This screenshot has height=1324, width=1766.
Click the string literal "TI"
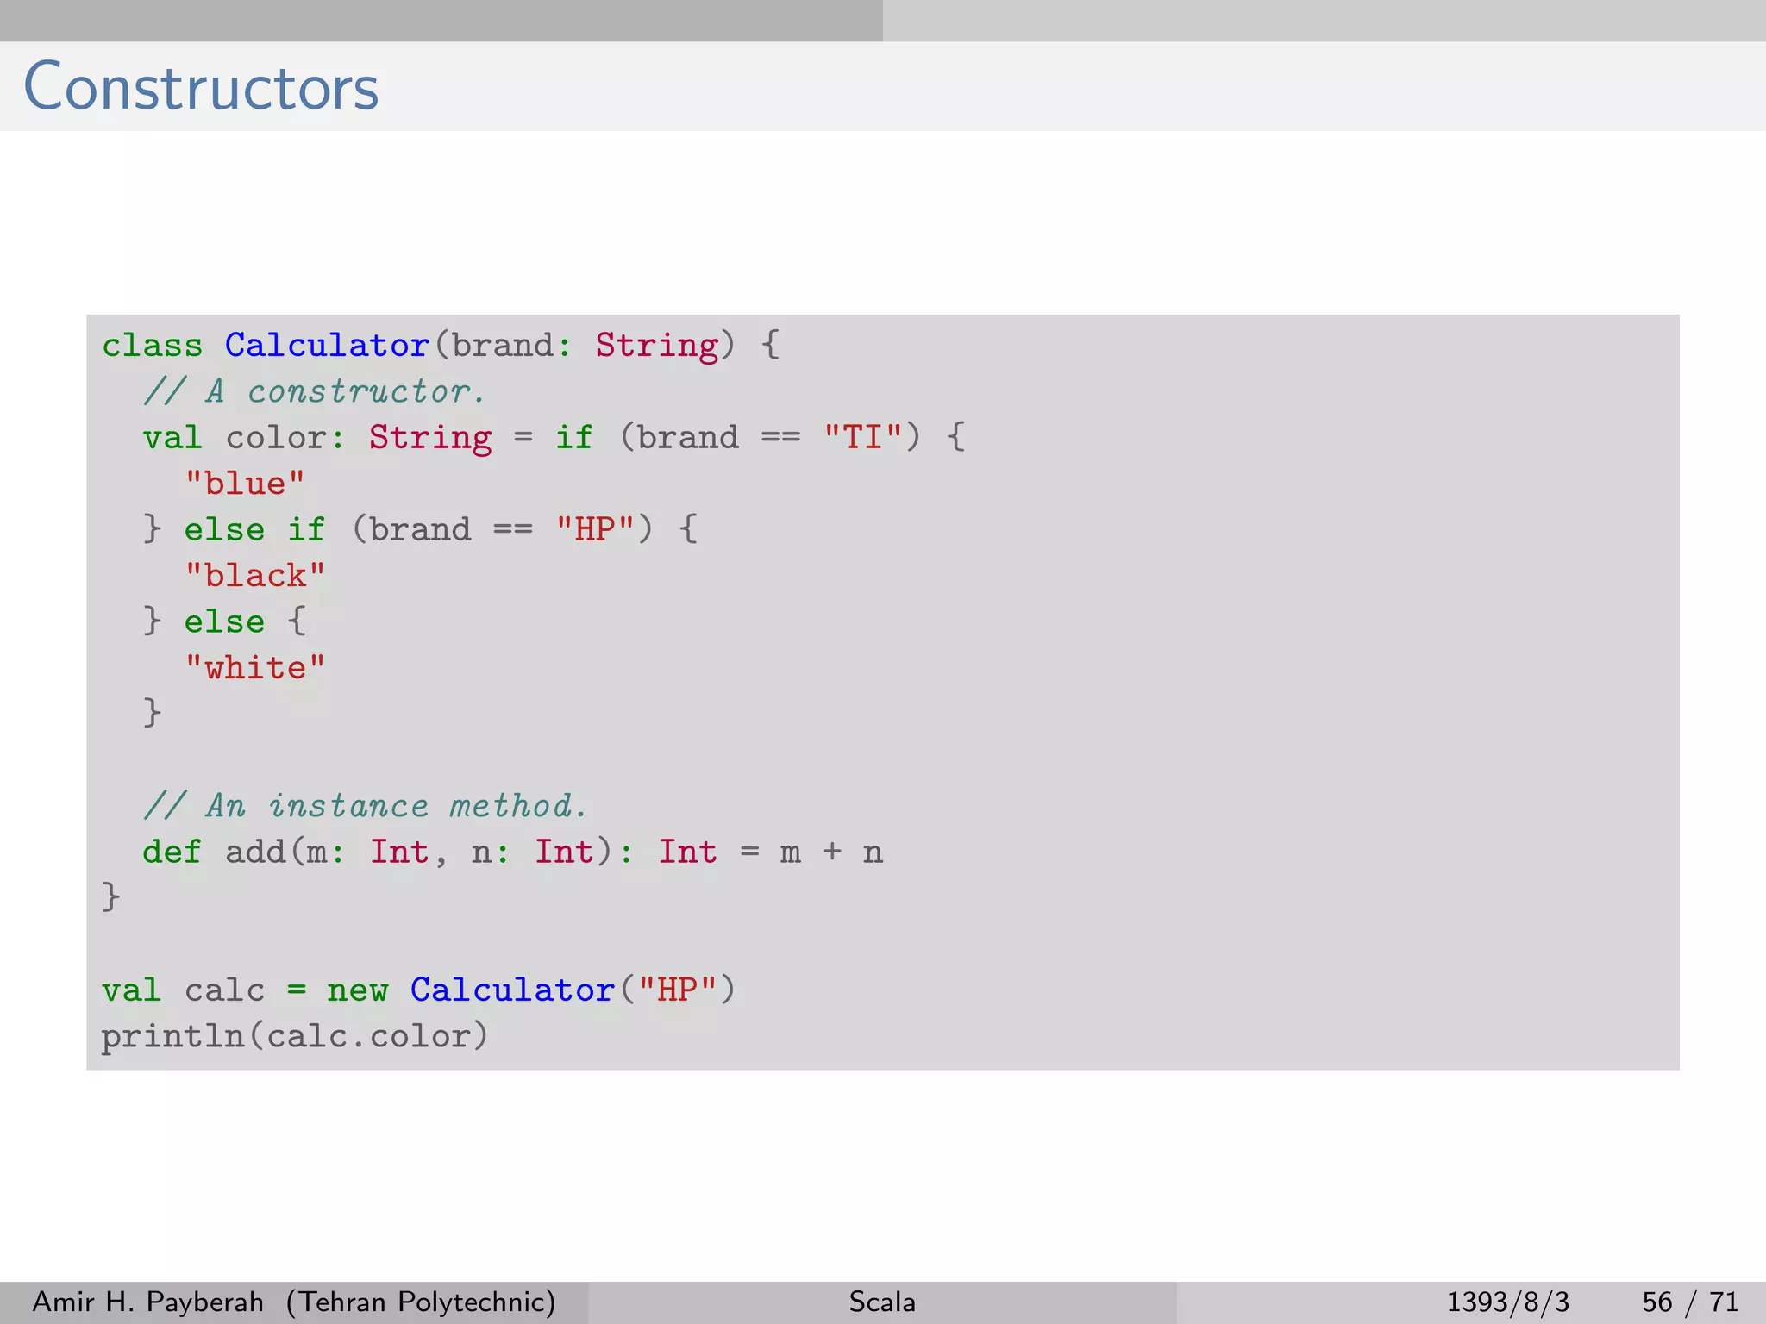(863, 436)
